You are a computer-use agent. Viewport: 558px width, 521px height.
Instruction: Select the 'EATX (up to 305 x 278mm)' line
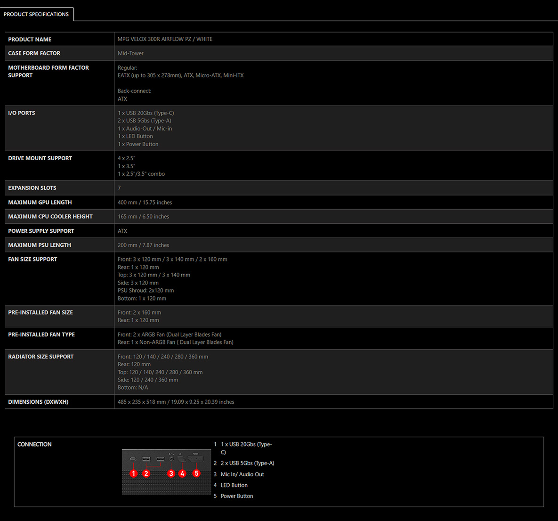click(x=180, y=75)
